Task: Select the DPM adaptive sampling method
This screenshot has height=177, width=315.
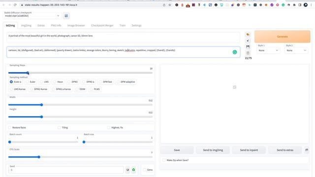Action: pos(126,82)
